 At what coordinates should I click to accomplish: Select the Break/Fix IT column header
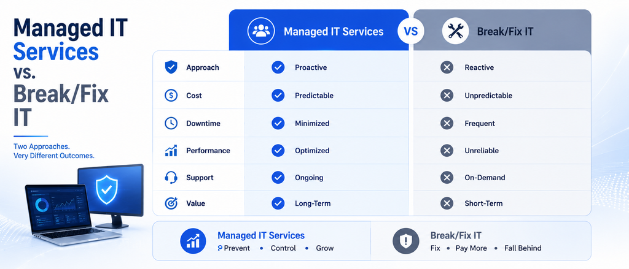[x=502, y=30]
